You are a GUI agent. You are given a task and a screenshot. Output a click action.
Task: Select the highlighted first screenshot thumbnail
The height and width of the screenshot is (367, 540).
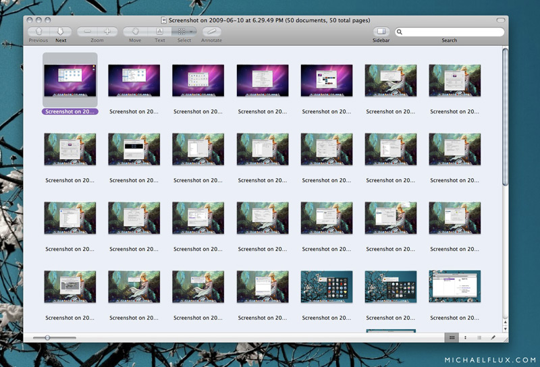tap(70, 80)
